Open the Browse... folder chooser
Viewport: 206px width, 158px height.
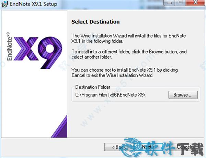click(x=183, y=95)
